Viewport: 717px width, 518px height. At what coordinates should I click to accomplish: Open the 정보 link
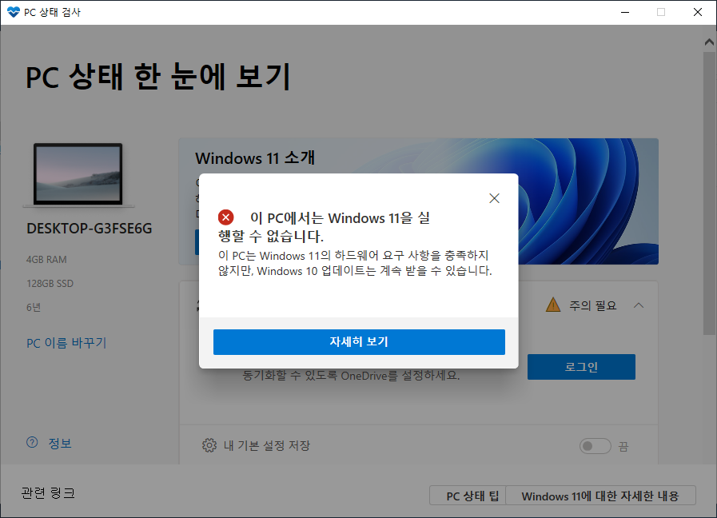60,443
